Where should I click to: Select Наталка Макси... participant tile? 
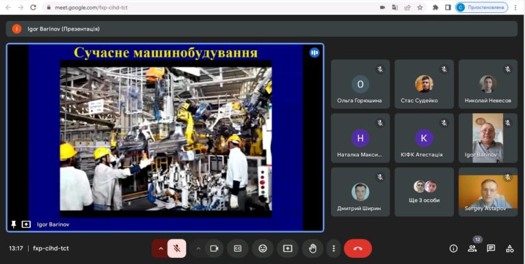pos(360,138)
